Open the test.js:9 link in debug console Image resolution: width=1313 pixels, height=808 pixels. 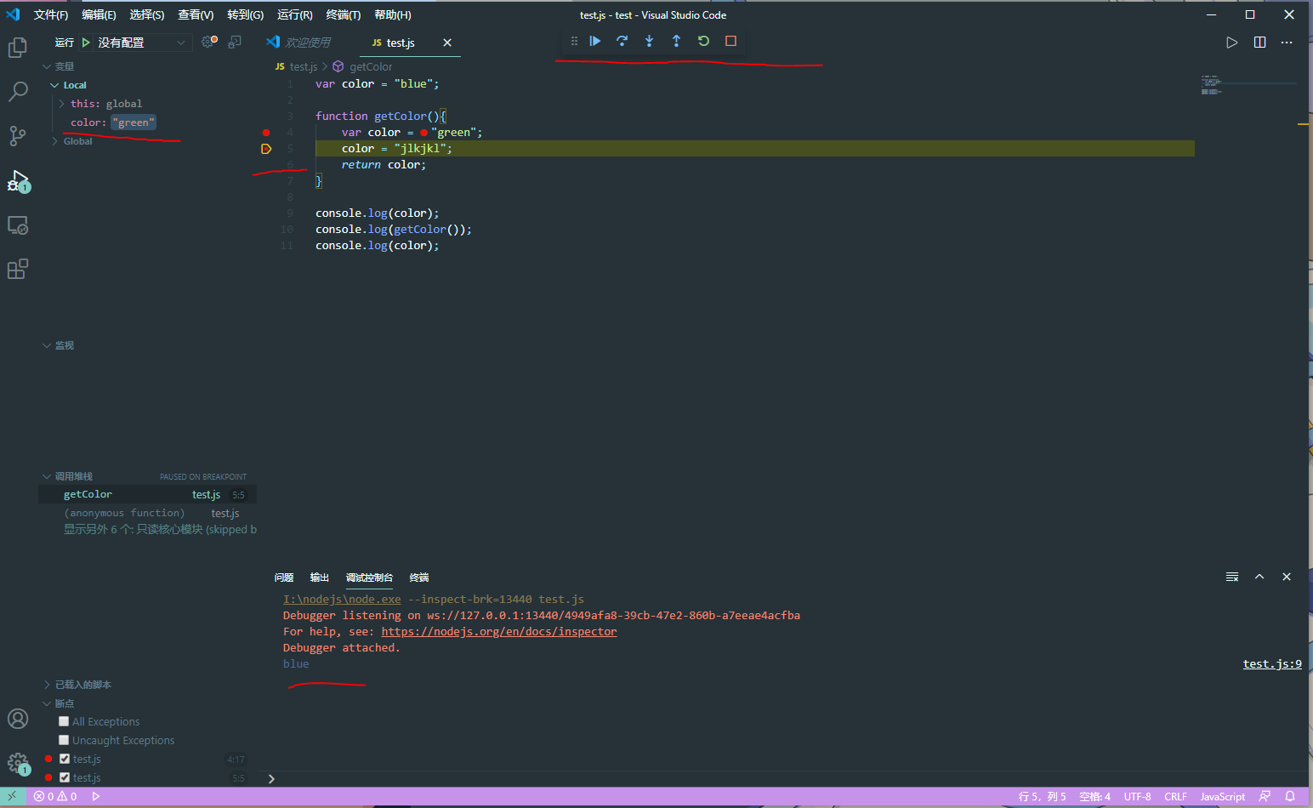pyautogui.click(x=1272, y=663)
